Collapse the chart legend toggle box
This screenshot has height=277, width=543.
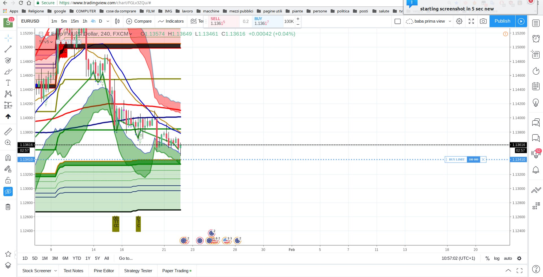41,34
